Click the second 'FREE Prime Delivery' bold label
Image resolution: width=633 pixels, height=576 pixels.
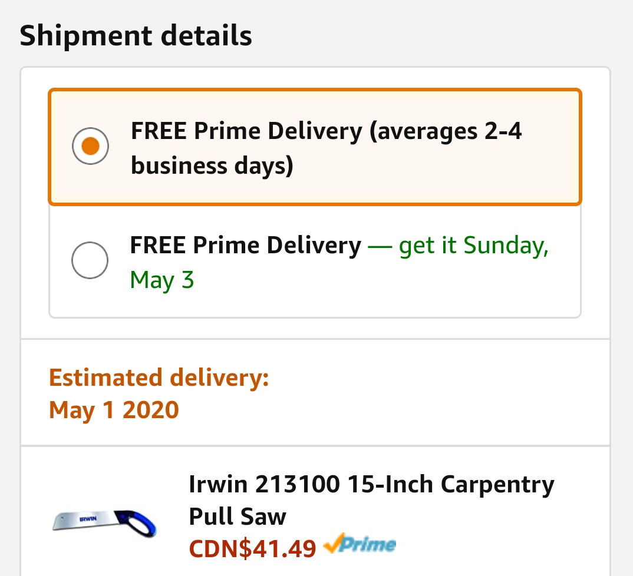245,245
